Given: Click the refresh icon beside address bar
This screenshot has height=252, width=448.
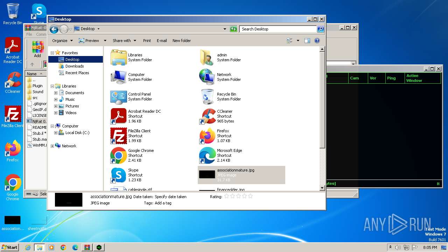Looking at the screenshot, I should pos(233,29).
